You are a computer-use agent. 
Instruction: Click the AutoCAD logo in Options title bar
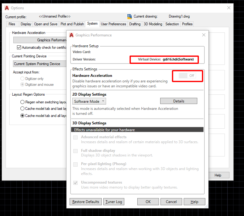(7, 8)
